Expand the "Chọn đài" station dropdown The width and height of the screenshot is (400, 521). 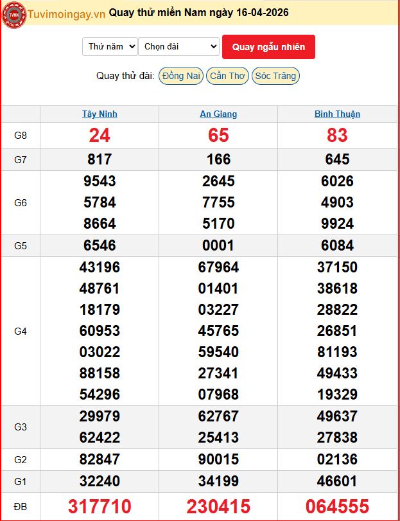pos(178,46)
